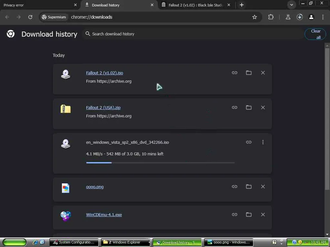Click the green Start button
330x247 pixels.
pos(15,242)
